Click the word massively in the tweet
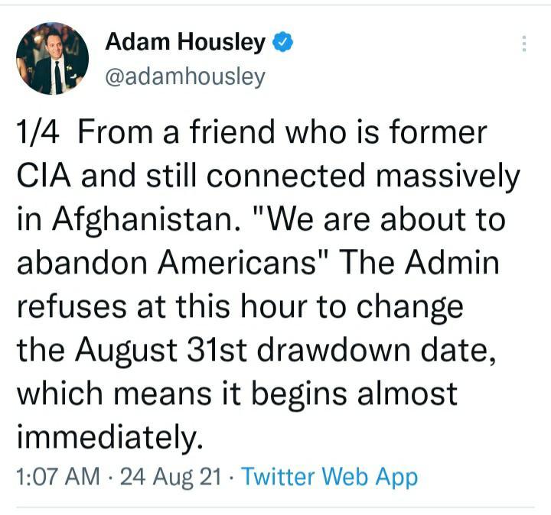 pos(448,177)
